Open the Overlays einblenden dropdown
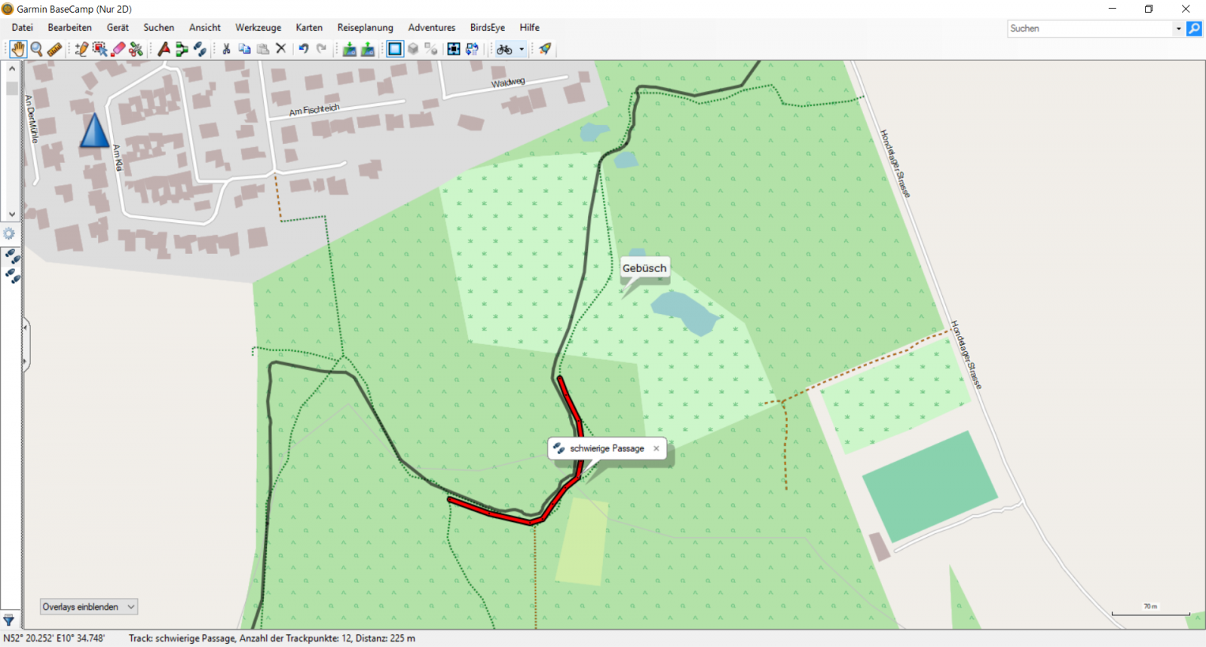 89,607
